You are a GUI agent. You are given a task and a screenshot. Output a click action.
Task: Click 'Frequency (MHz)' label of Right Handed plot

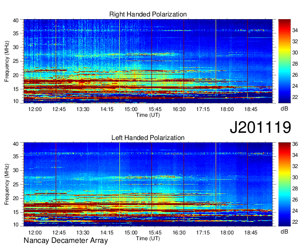point(7,61)
